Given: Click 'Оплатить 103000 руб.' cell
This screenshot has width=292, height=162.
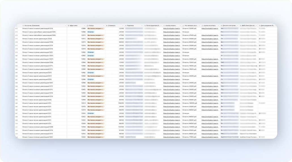Looking at the screenshot, I should pyautogui.click(x=190, y=127).
